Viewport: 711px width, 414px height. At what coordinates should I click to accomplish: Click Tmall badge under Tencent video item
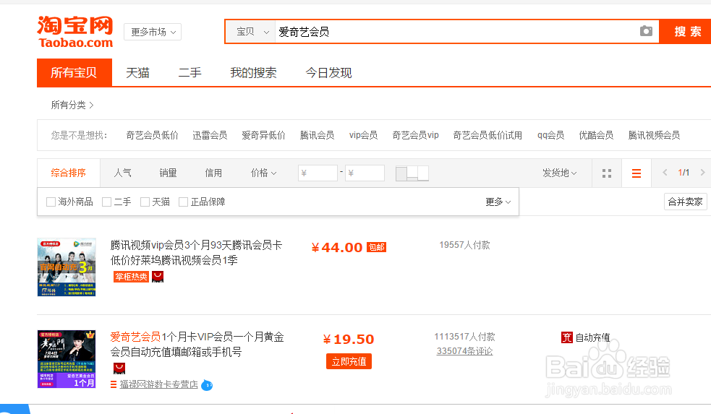click(158, 277)
